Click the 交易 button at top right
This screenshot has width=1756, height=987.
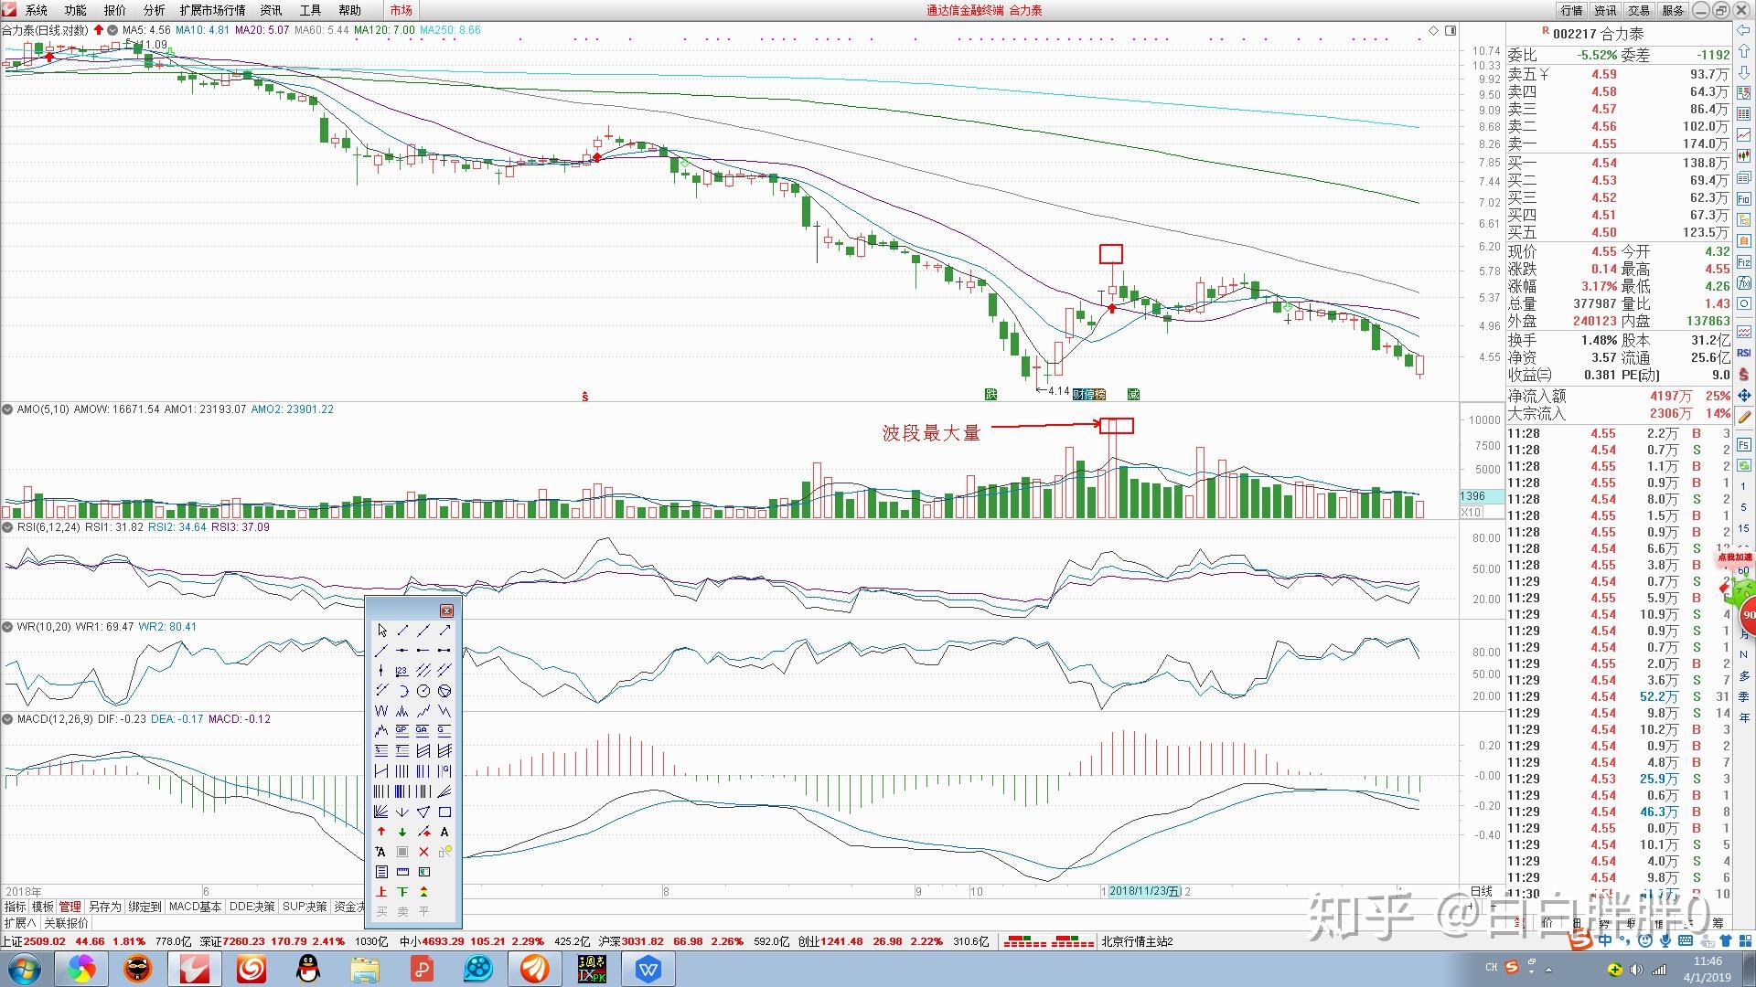coord(1639,10)
